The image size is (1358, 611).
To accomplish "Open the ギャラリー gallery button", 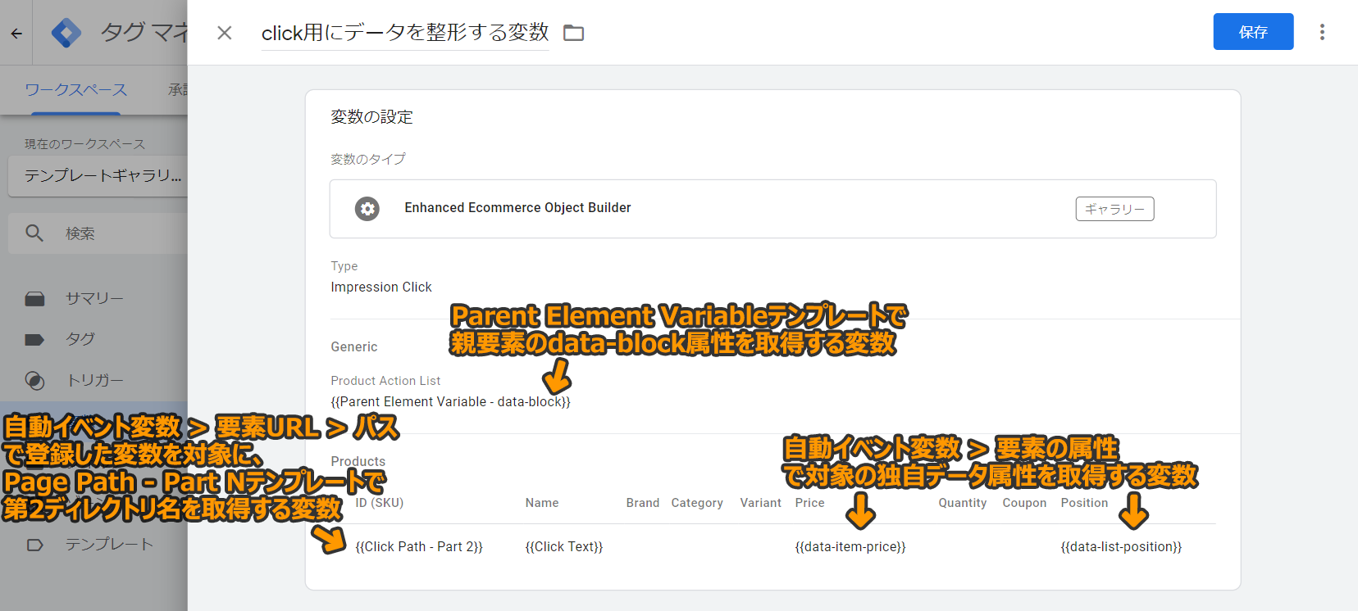I will pos(1114,209).
